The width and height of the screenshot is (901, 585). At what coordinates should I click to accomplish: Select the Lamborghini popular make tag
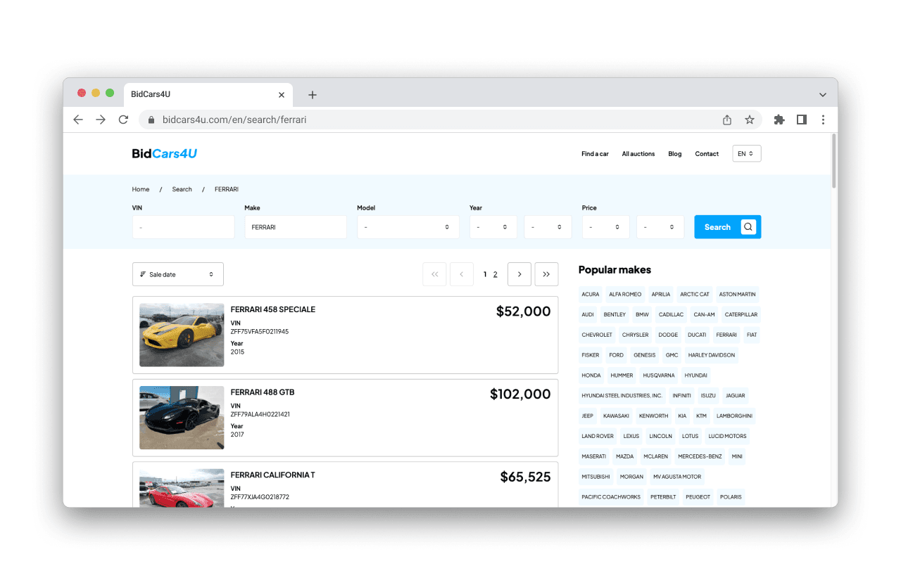click(x=734, y=416)
